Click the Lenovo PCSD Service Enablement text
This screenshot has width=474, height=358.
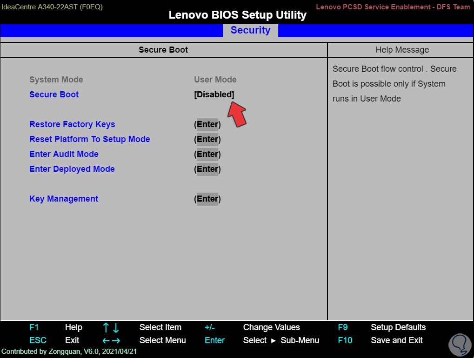click(393, 7)
